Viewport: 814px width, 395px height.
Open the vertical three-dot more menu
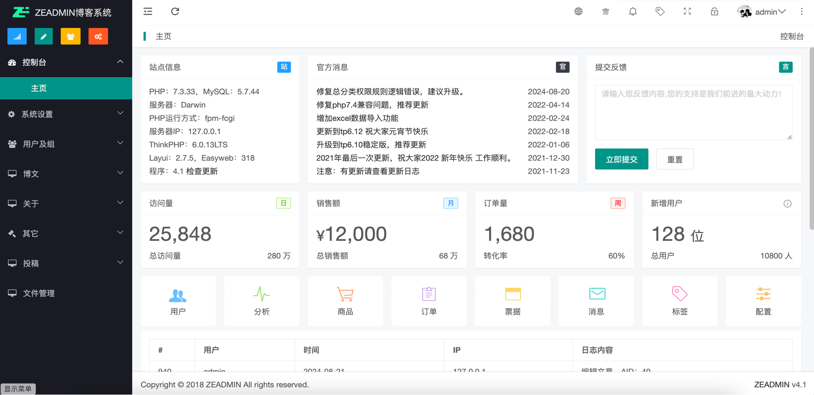point(802,12)
